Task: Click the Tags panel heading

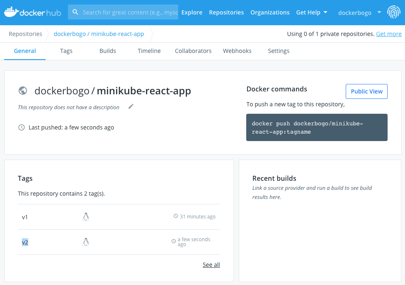Action: point(25,178)
